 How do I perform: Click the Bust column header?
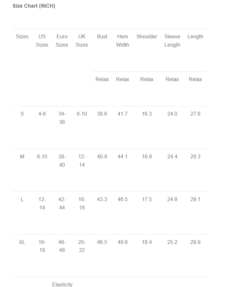[x=102, y=36]
